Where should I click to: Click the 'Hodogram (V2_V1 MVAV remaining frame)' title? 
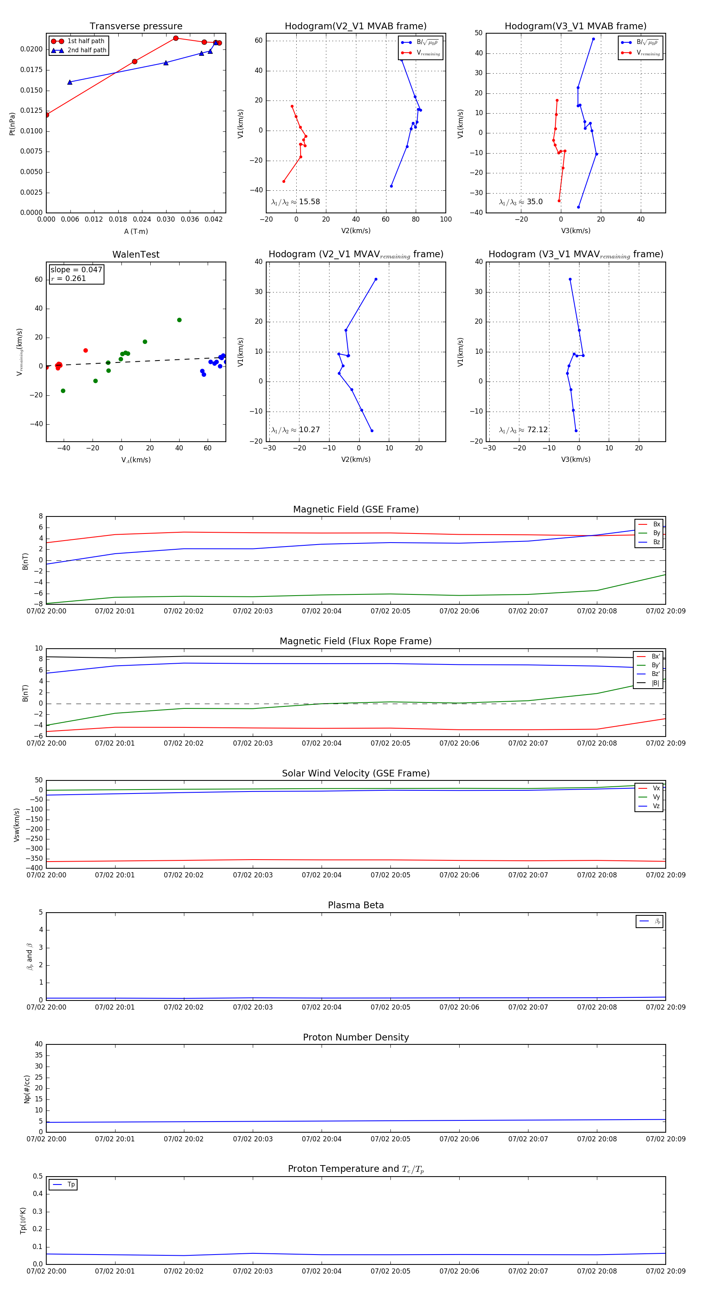point(355,254)
